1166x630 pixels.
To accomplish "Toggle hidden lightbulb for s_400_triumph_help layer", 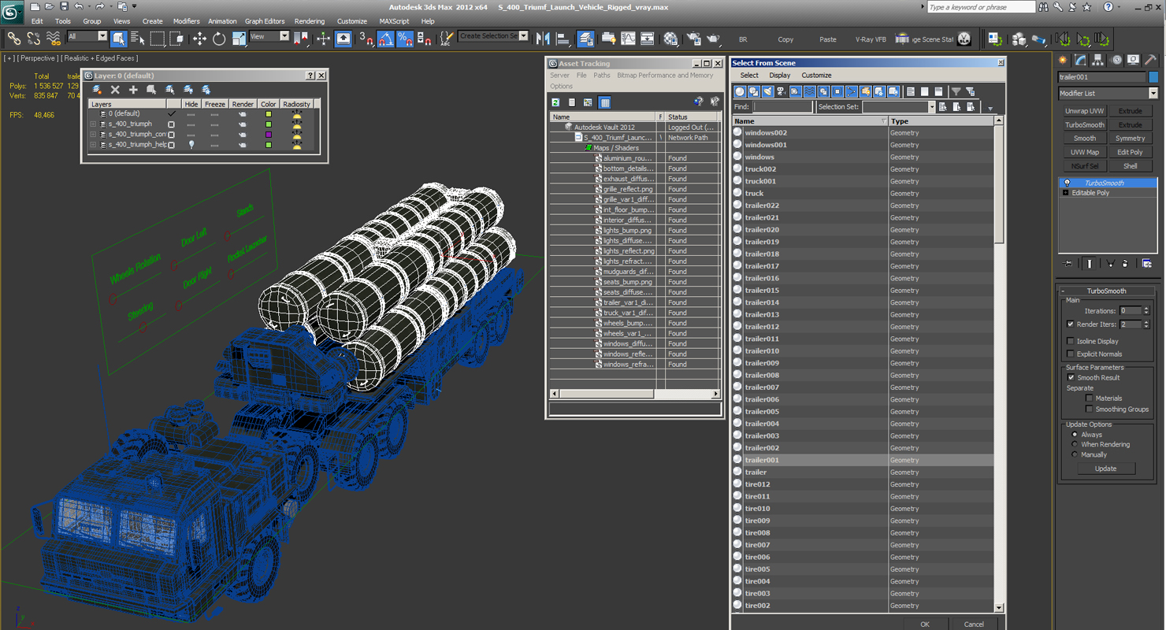I will pyautogui.click(x=191, y=145).
